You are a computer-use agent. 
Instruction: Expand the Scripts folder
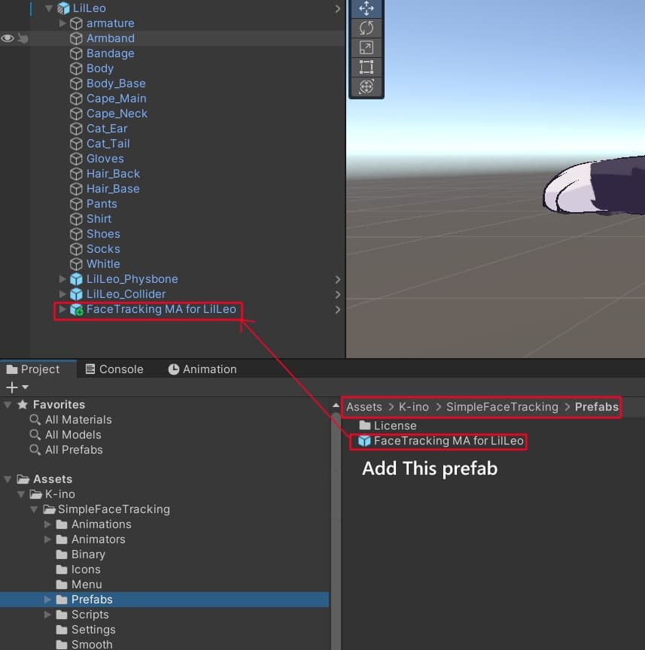pos(47,615)
